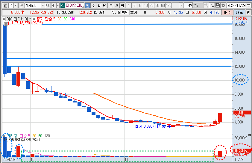
Task: Open the custom interval combo box
Action: pos(177,6)
